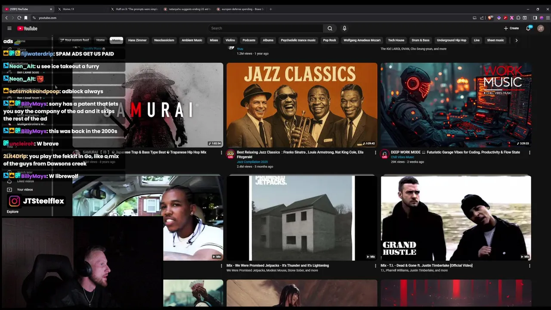Bookmark this page in address bar
This screenshot has width=551, height=310.
point(26,18)
